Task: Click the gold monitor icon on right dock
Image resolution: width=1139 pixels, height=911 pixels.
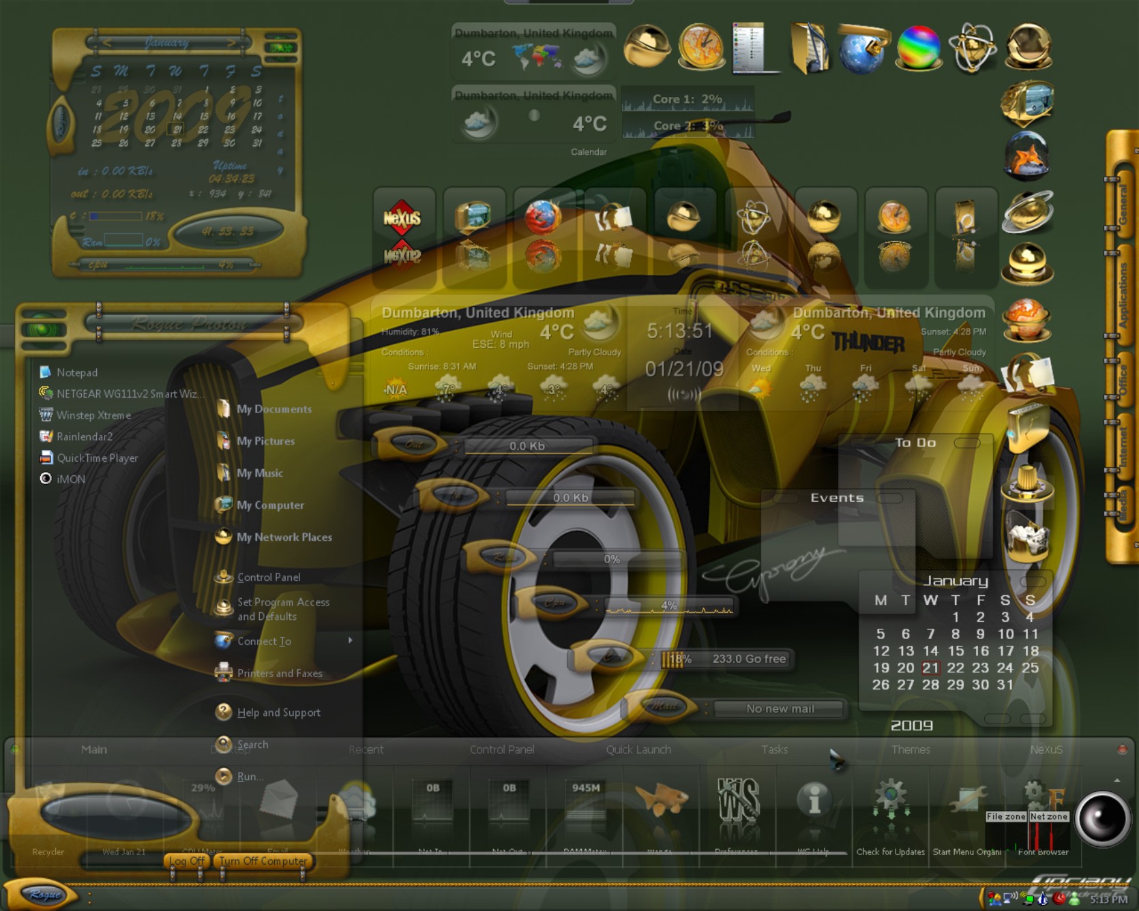Action: tap(1028, 103)
